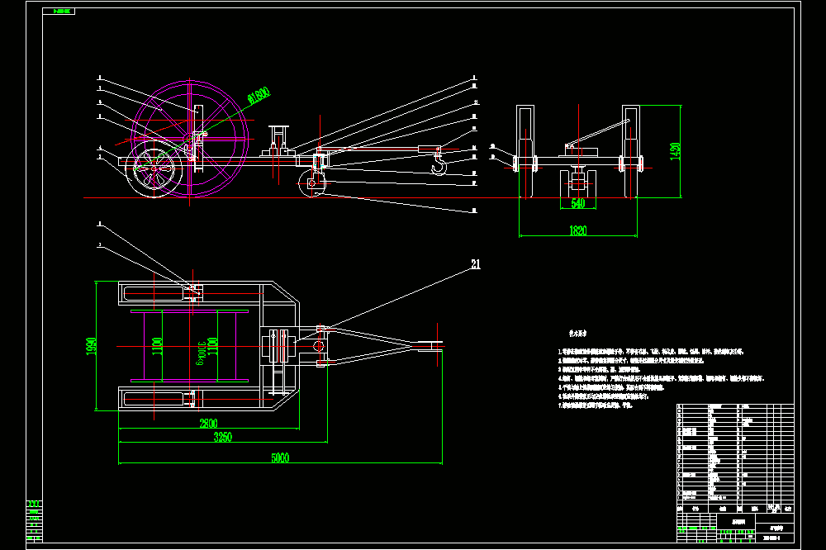Select the part callout number 21
The height and width of the screenshot is (550, 826).
[x=476, y=264]
